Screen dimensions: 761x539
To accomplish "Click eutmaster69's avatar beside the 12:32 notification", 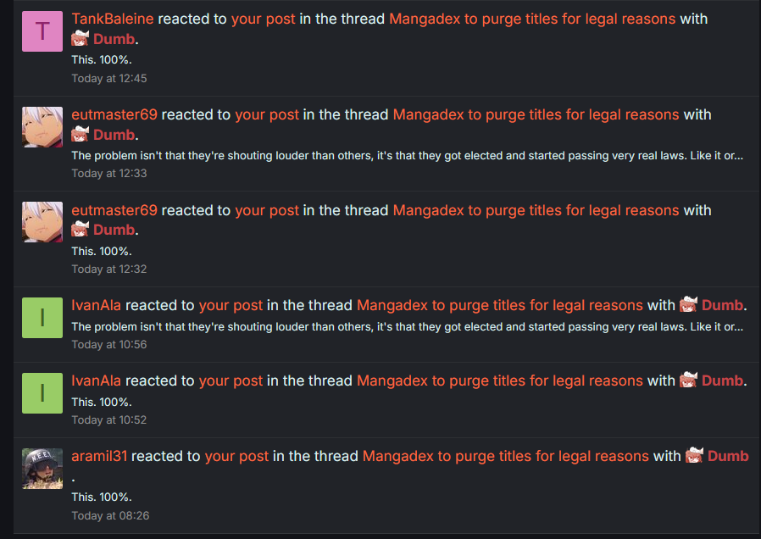I will point(42,223).
